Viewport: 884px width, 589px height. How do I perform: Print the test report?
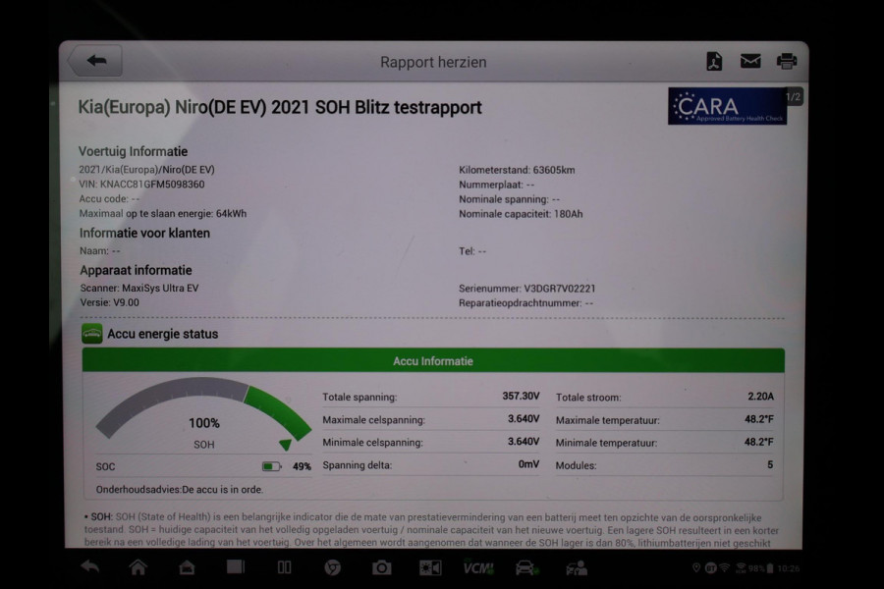[786, 61]
